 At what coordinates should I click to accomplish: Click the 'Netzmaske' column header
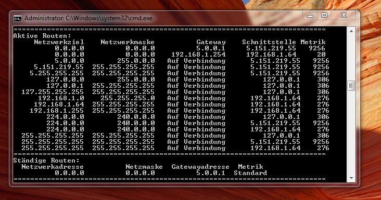coord(144,167)
